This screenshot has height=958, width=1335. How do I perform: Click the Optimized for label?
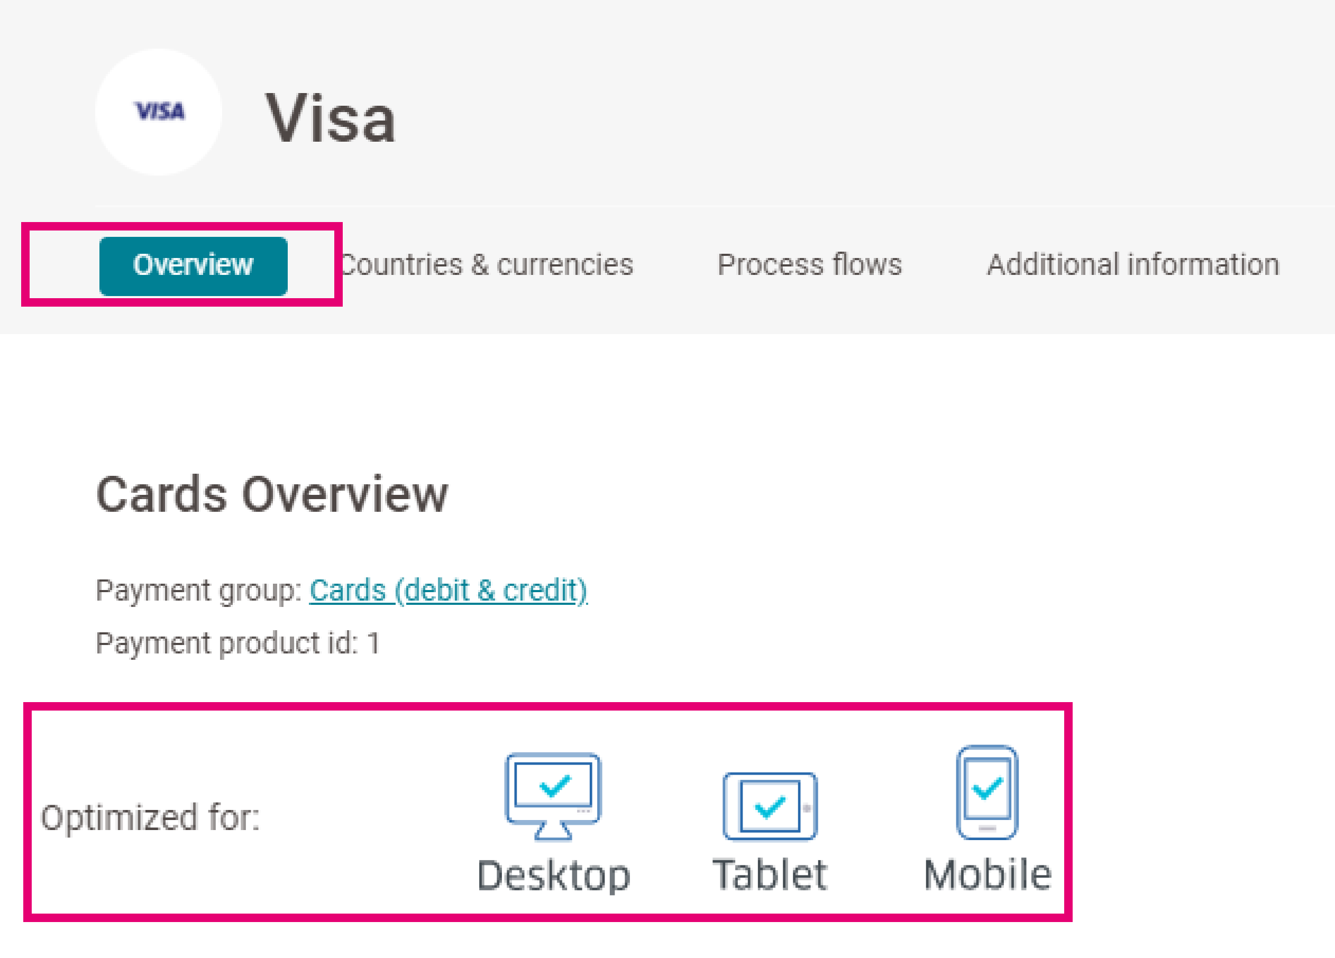coord(150,818)
